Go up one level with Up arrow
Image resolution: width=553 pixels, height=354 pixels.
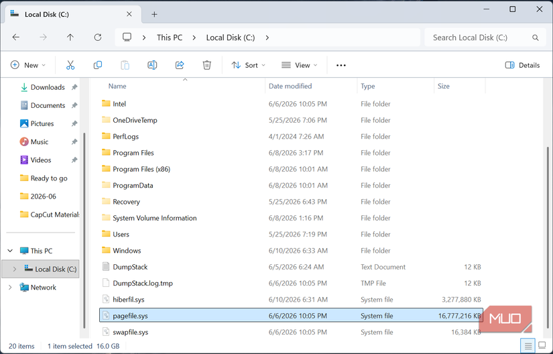tap(70, 38)
